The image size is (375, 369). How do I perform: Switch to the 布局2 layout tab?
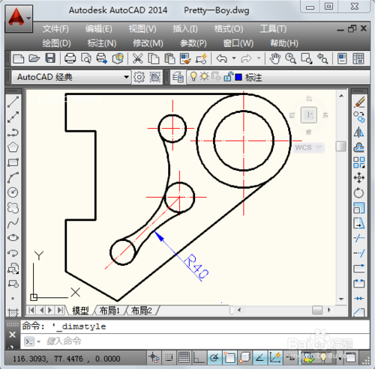click(142, 311)
